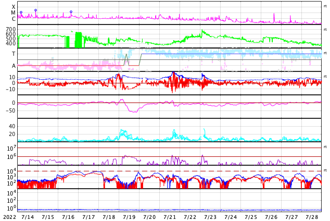Click the first flare marker at plot start
Image resolution: width=330 pixels, height=221 pixels.
point(21,13)
